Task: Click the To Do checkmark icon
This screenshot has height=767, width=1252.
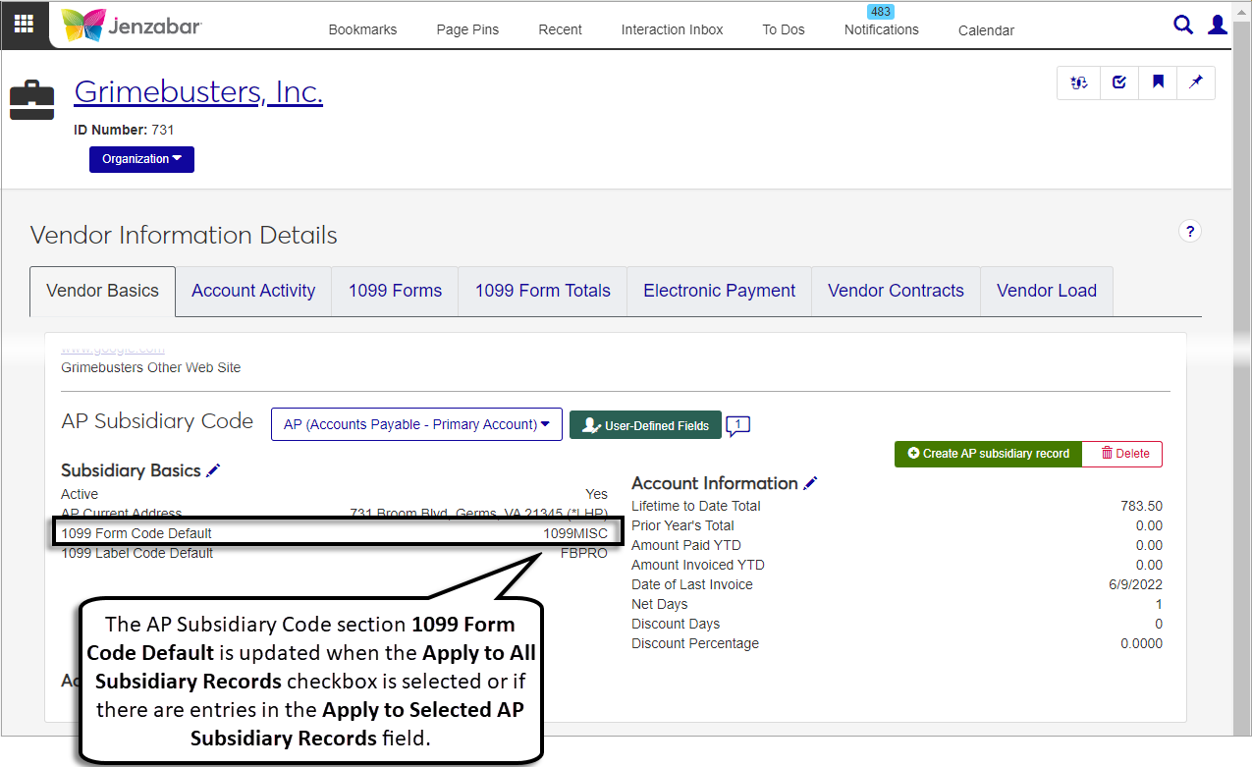Action: (1119, 83)
